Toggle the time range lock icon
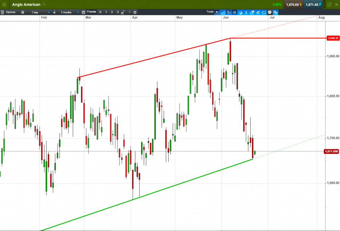This screenshot has width=340, height=231. coord(54,12)
